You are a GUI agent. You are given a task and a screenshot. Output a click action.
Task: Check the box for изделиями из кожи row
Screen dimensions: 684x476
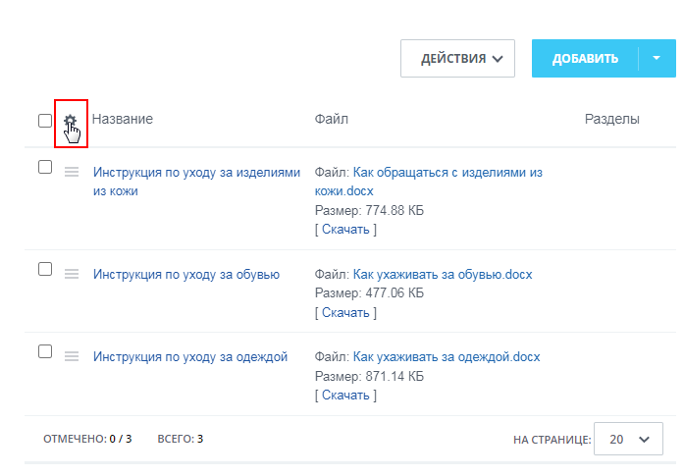click(45, 167)
